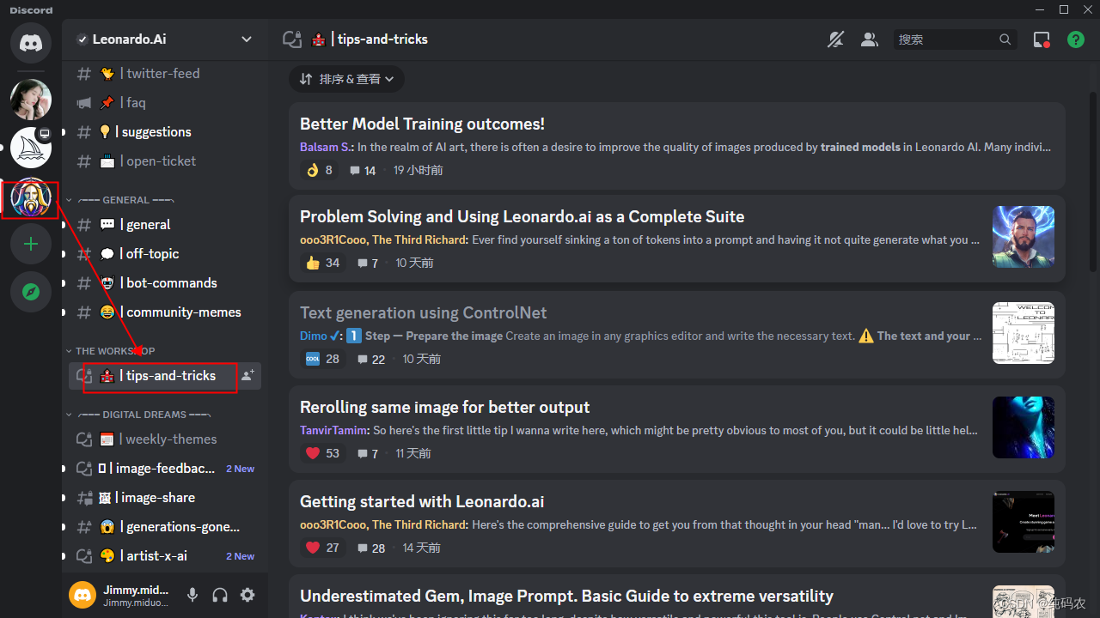Image resolution: width=1100 pixels, height=618 pixels.
Task: Open post Problem Solving and Using Leonardo.ai
Action: [677, 239]
